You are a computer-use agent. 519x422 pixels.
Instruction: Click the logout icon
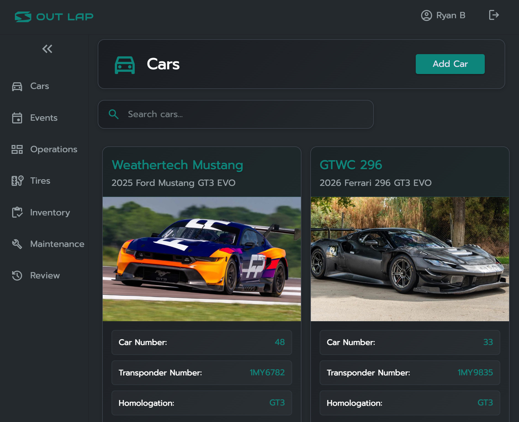[x=494, y=15]
